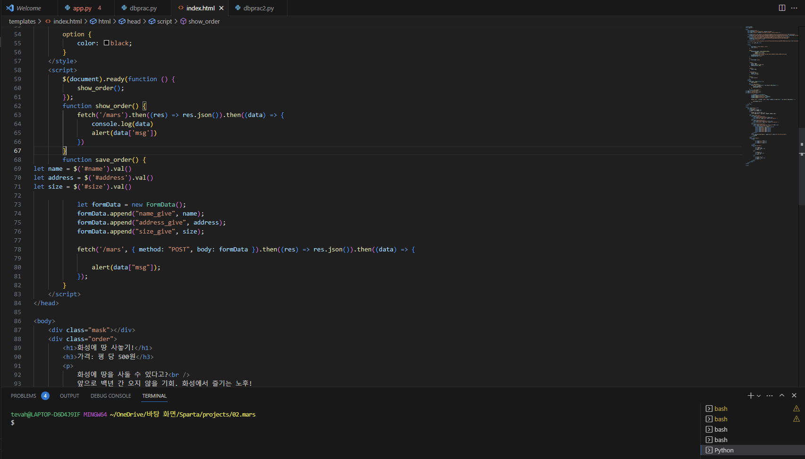805x459 pixels.
Task: Show the Problems panel tab
Action: point(30,396)
